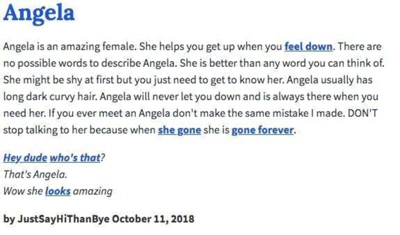Viewport: 400px width, 235px height.
Task: Follow the "looks" link in the example
Action: click(x=57, y=191)
